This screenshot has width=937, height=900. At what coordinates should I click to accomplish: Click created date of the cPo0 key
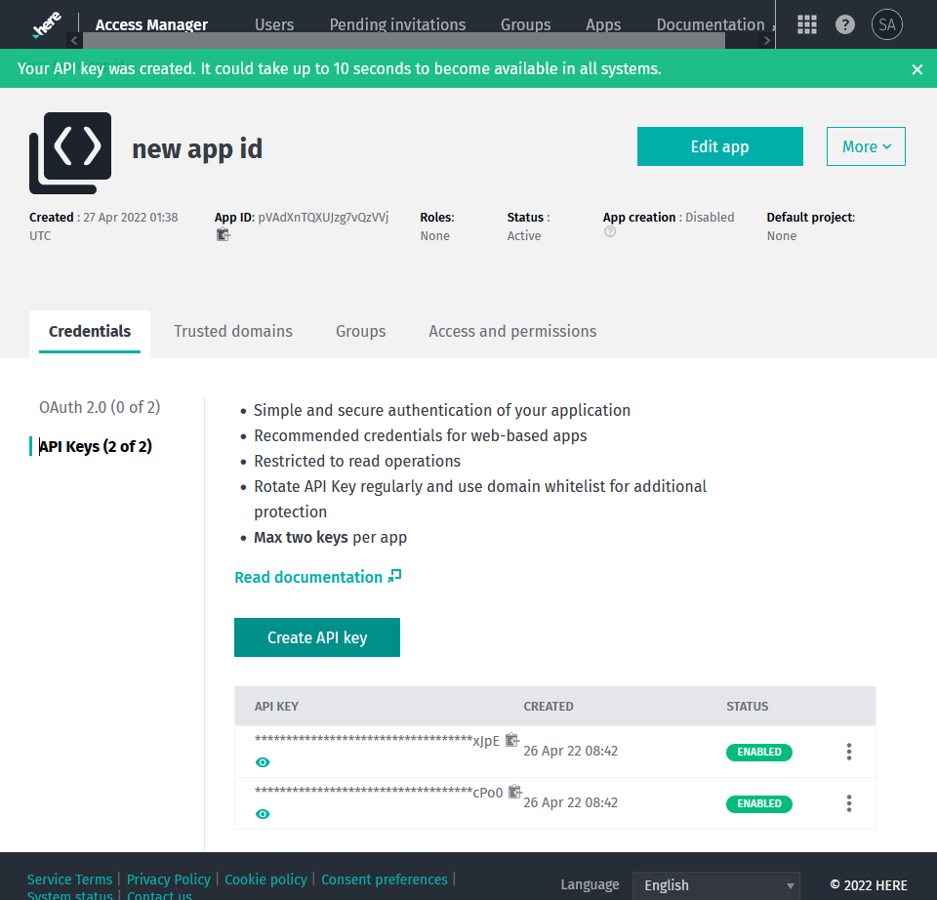571,802
